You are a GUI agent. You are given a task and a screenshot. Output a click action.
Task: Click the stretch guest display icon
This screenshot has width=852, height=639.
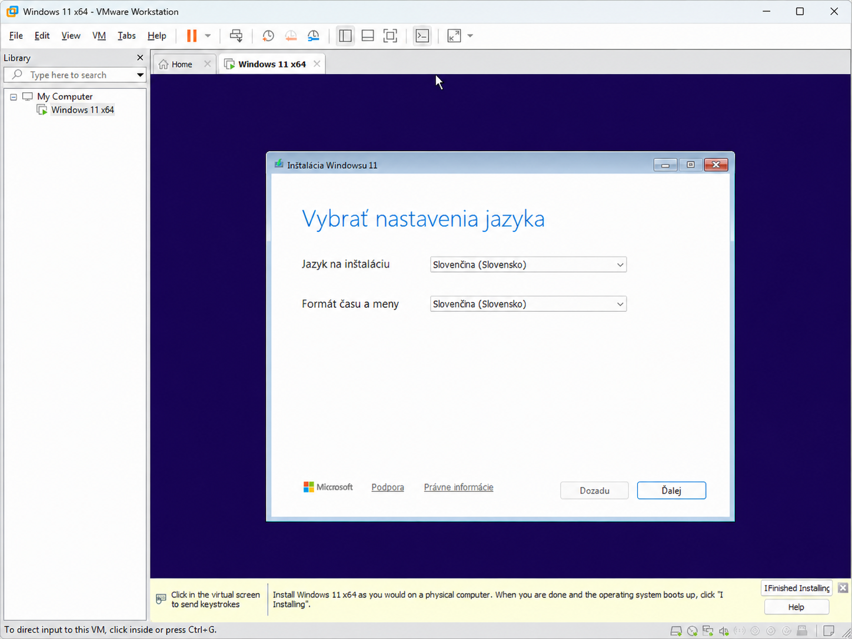tap(454, 36)
